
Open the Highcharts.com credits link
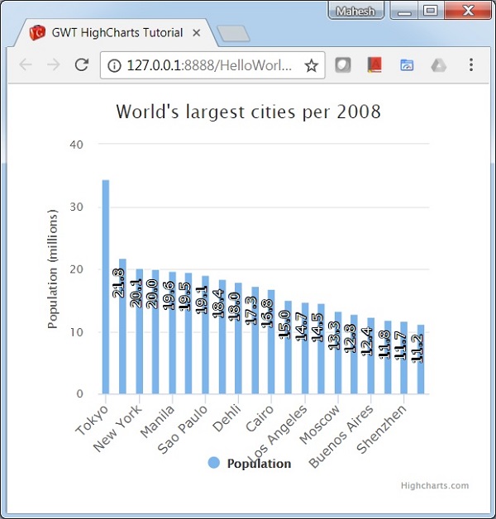[435, 486]
